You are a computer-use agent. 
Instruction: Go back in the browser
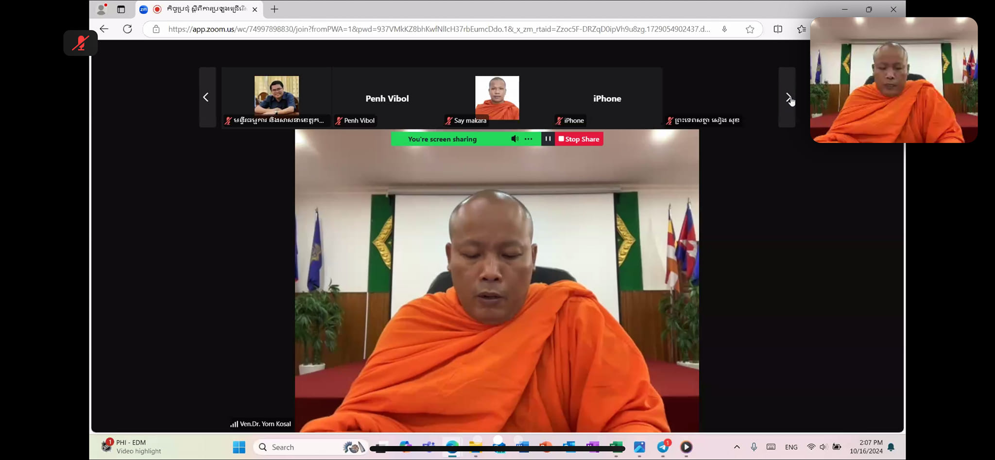coord(104,29)
